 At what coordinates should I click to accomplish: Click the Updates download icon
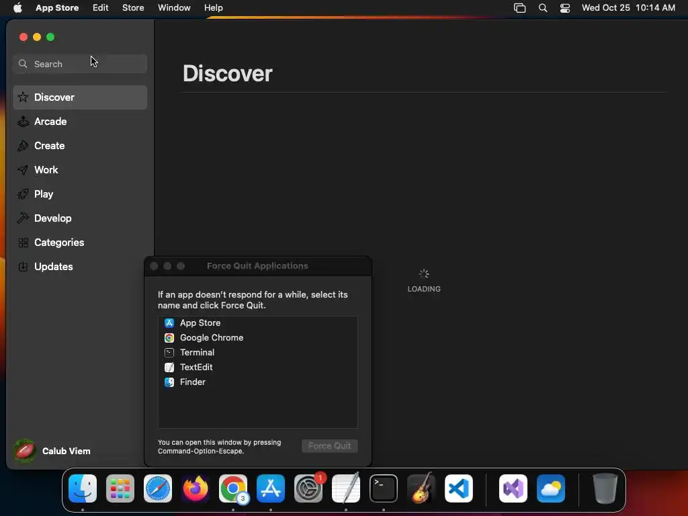coord(23,266)
